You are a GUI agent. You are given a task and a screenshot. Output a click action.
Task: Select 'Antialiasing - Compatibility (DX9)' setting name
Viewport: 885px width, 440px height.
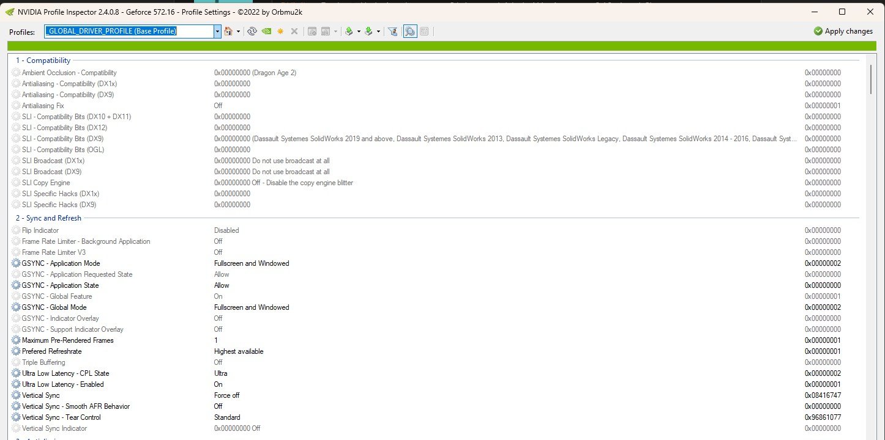click(68, 95)
